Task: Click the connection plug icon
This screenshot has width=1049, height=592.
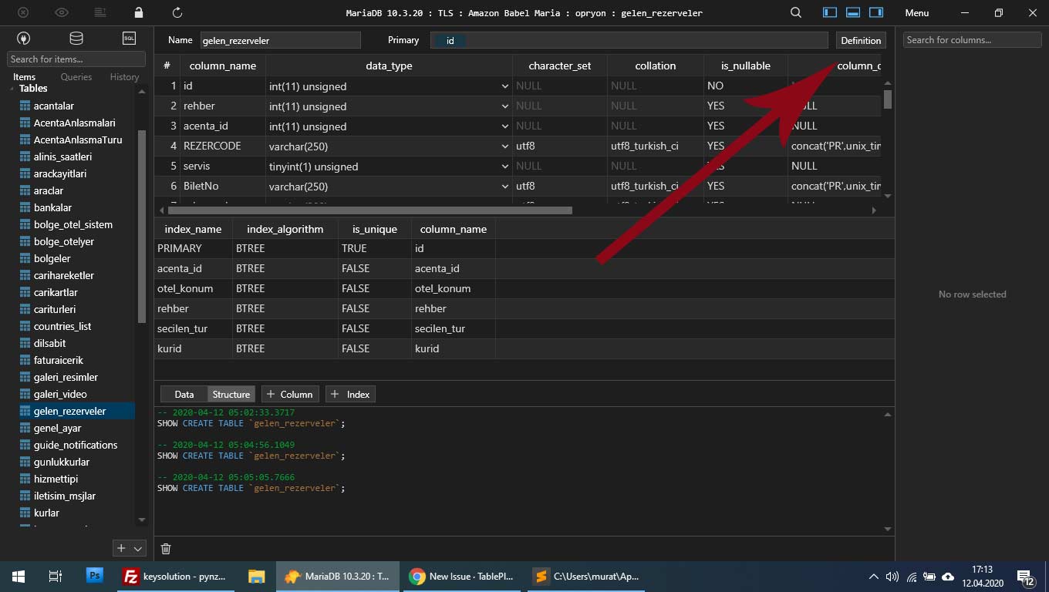Action: (22, 37)
